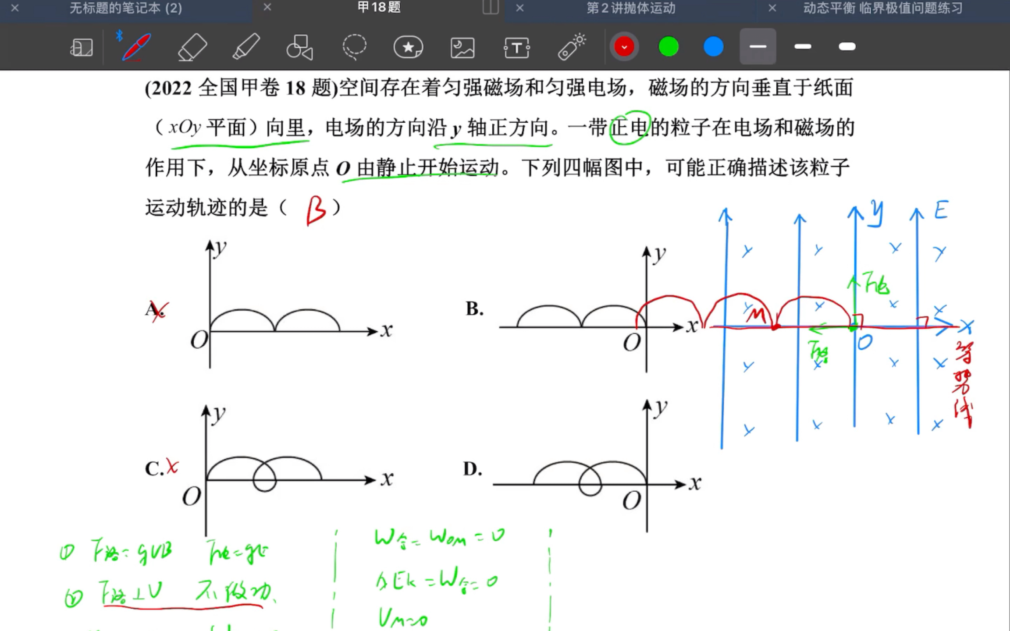Screen dimensions: 1010x631
Task: Open red color swatch options
Action: (624, 47)
